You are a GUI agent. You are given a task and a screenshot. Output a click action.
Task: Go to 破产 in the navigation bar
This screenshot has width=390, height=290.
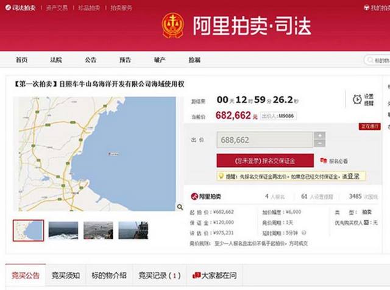point(160,60)
